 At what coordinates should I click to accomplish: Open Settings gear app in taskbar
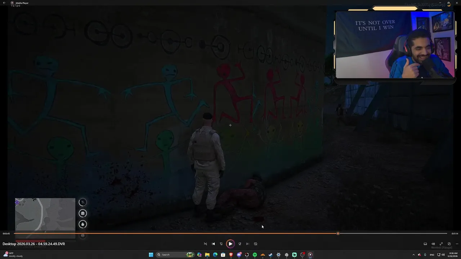[x=278, y=255]
